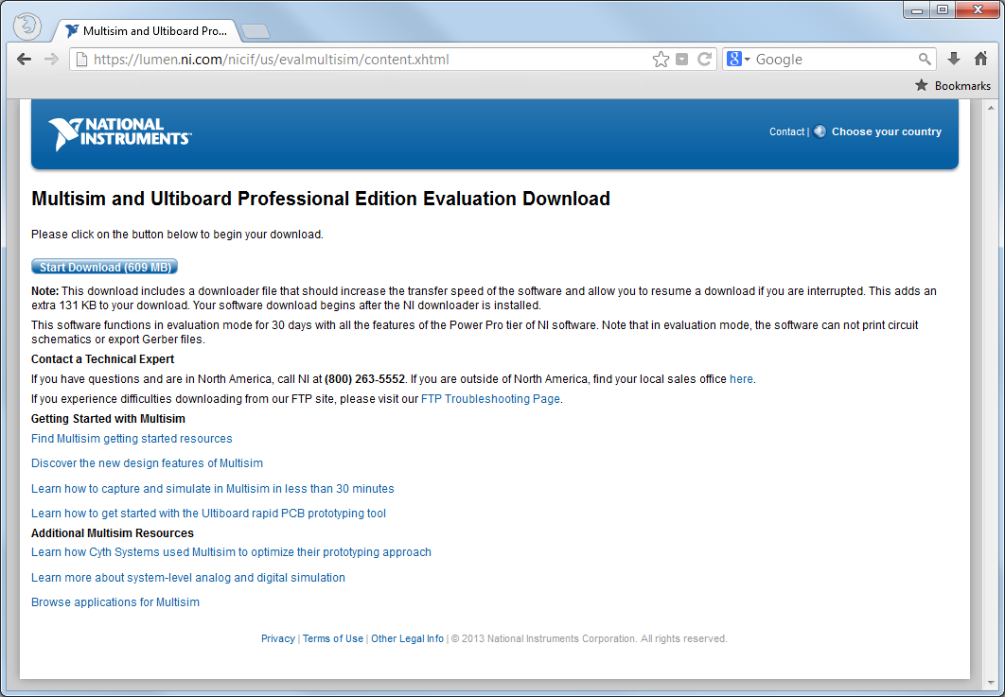
Task: Click in the Google search field
Action: click(x=833, y=60)
